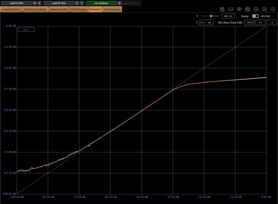Flip the Ramp / Att/Rel switch
This screenshot has width=278, height=204.
[x=255, y=16]
